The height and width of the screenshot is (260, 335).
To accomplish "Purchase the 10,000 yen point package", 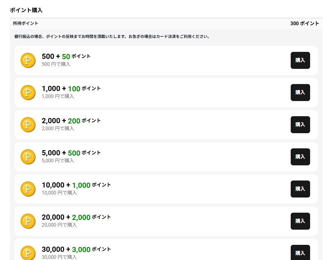I will click(x=300, y=189).
